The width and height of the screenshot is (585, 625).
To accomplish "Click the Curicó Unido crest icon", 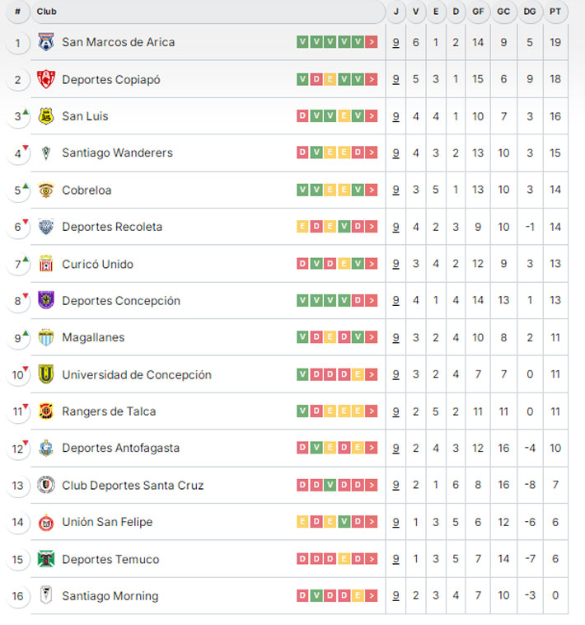I will click(x=46, y=264).
